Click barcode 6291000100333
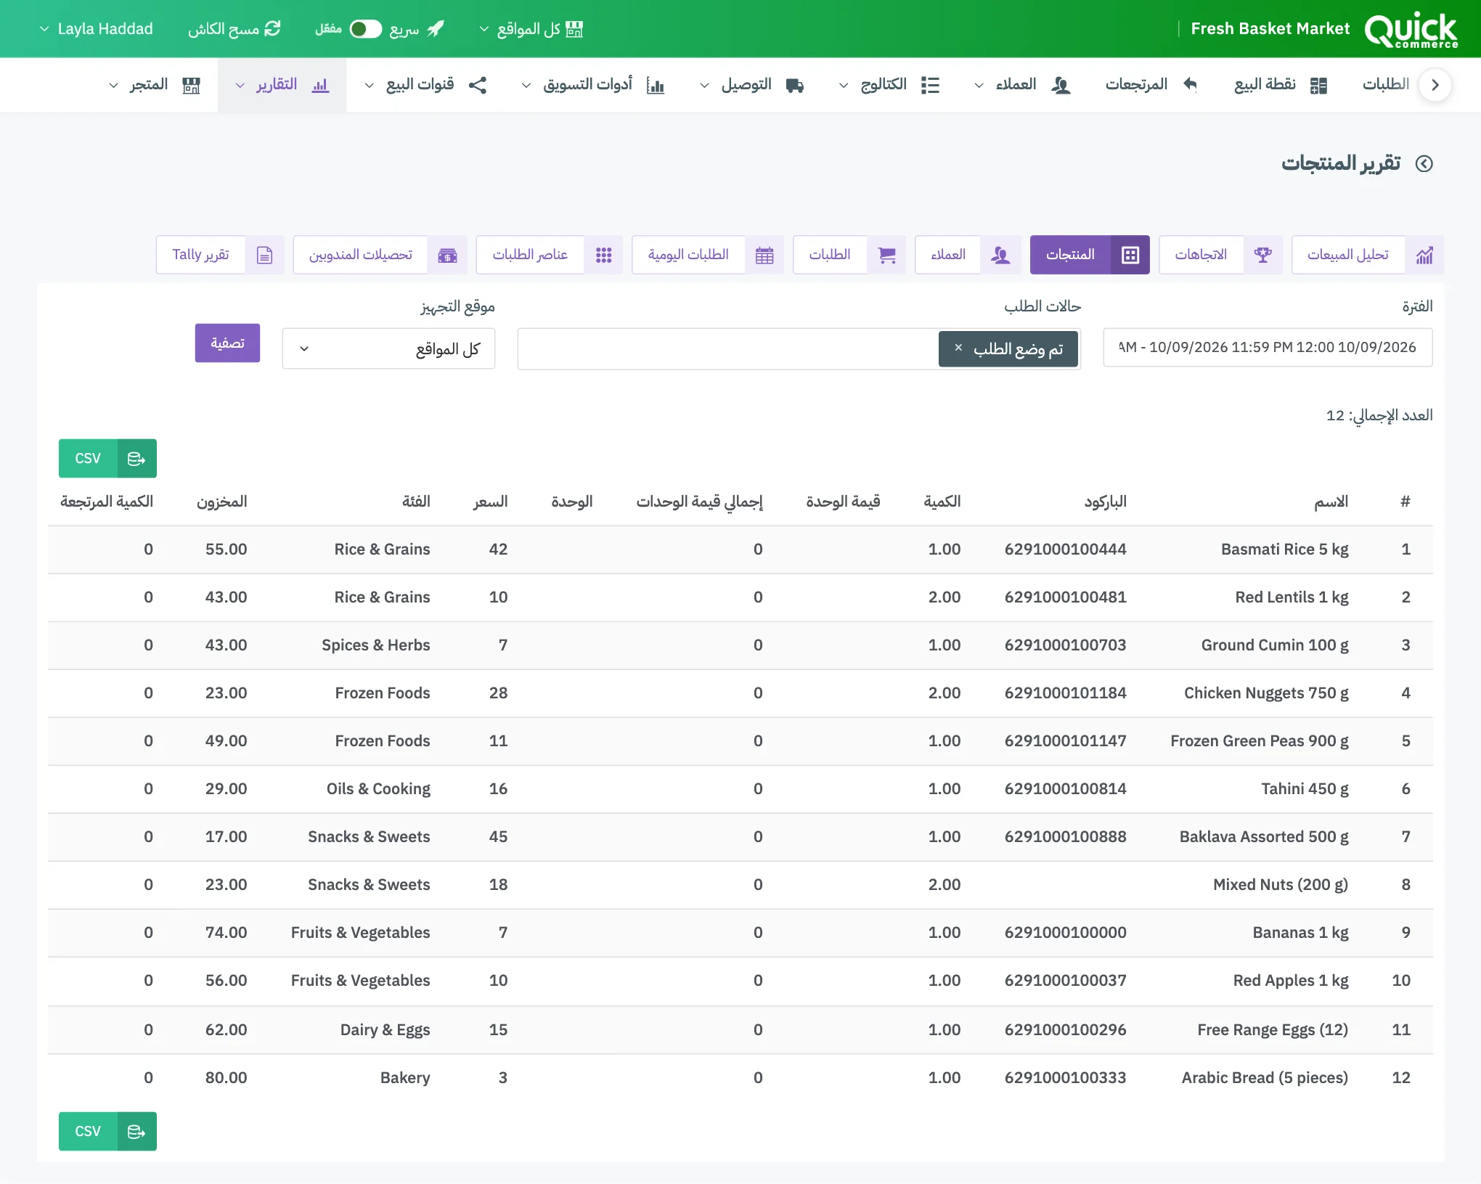The image size is (1481, 1184). tap(1065, 1078)
